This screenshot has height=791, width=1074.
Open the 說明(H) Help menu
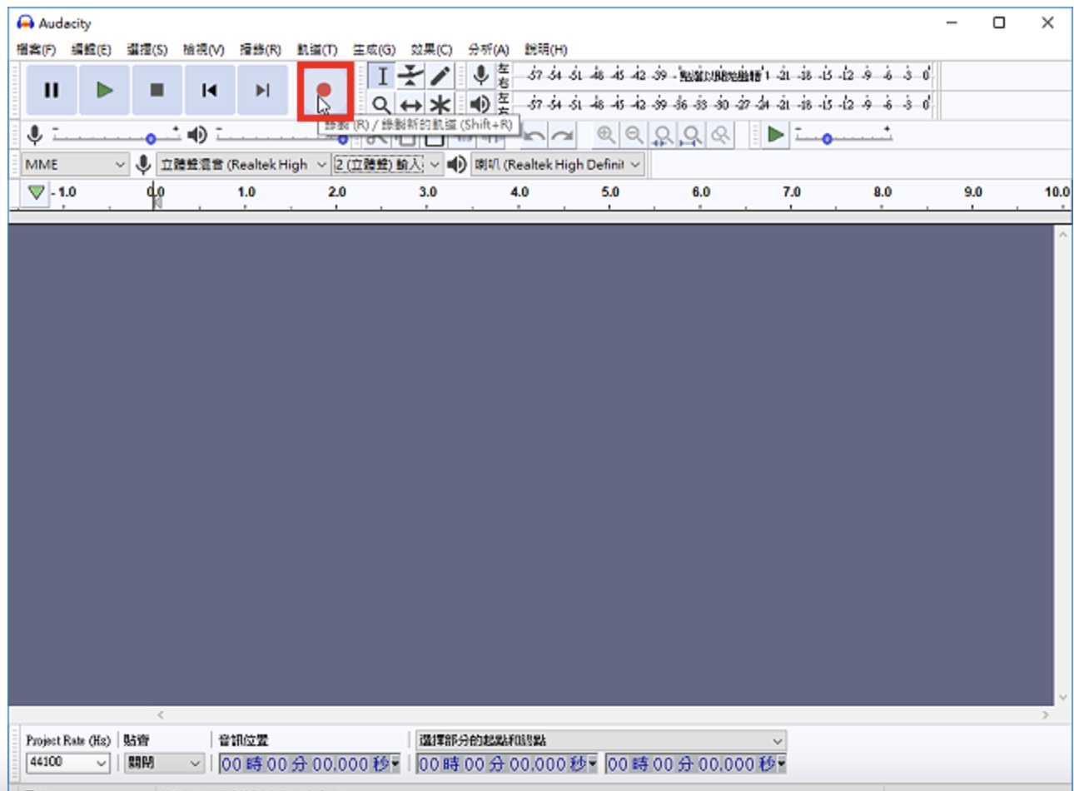[x=546, y=50]
